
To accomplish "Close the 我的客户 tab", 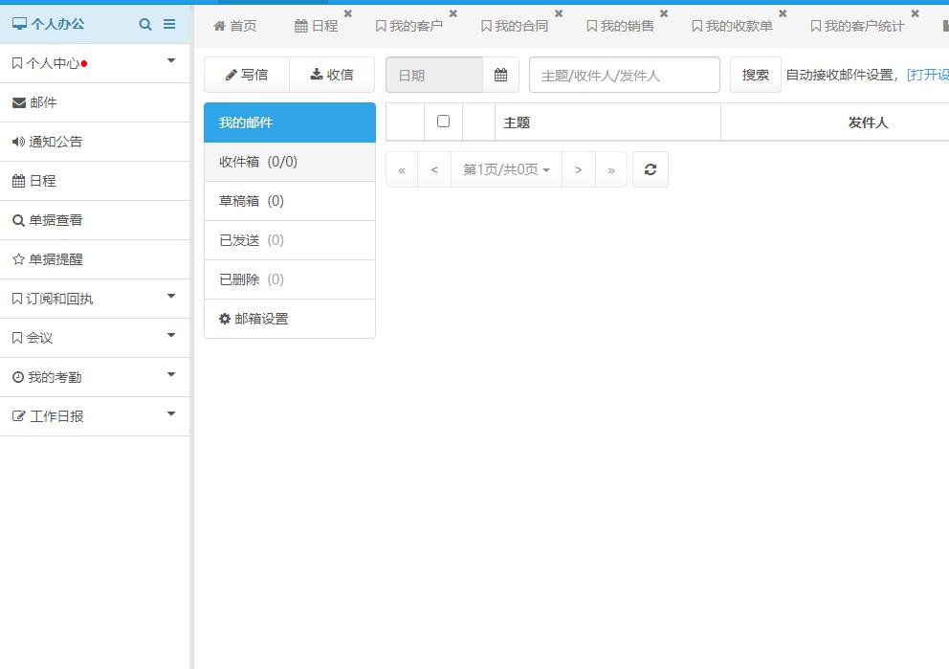I will [x=453, y=14].
